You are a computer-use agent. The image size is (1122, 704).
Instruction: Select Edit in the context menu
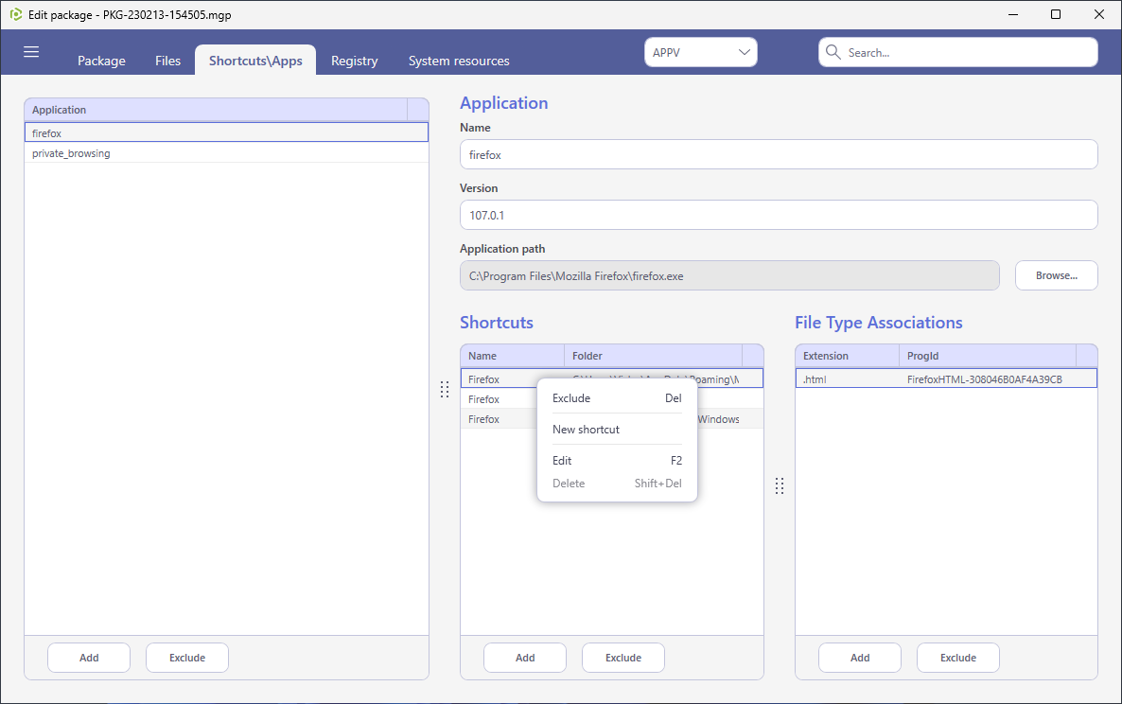pos(617,461)
